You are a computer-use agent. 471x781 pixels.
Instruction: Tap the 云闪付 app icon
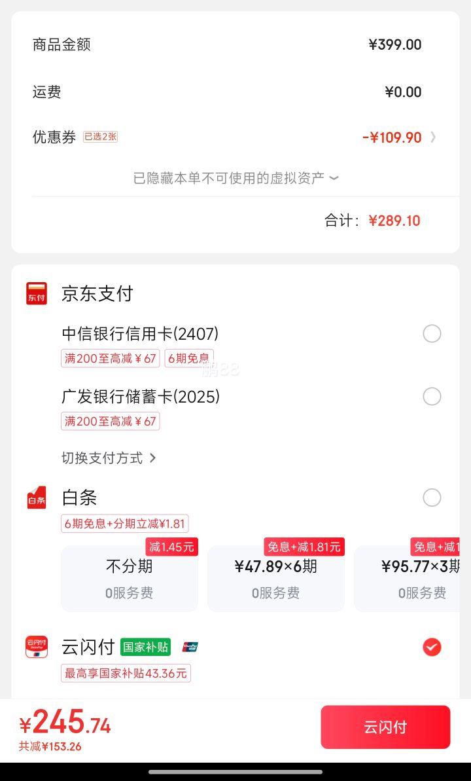click(x=37, y=647)
